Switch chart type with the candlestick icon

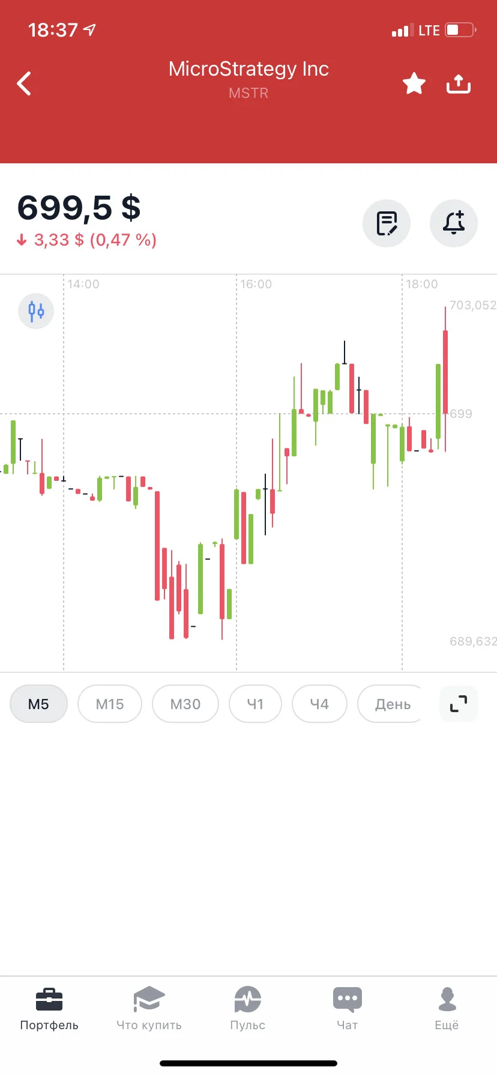pos(36,311)
